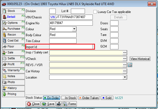This screenshot has height=109, width=158.
Task: Click the View Historical button
Action: pos(140,59)
